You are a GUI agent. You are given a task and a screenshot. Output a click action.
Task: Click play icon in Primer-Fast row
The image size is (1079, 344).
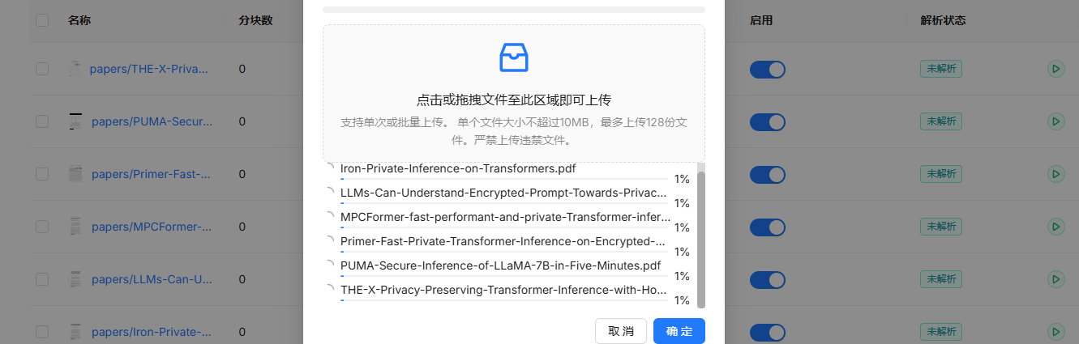click(1055, 174)
